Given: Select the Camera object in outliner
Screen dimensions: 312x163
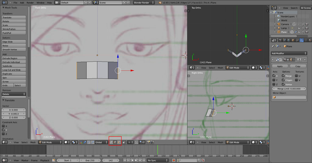Looking at the screenshot, I should [x=285, y=24].
